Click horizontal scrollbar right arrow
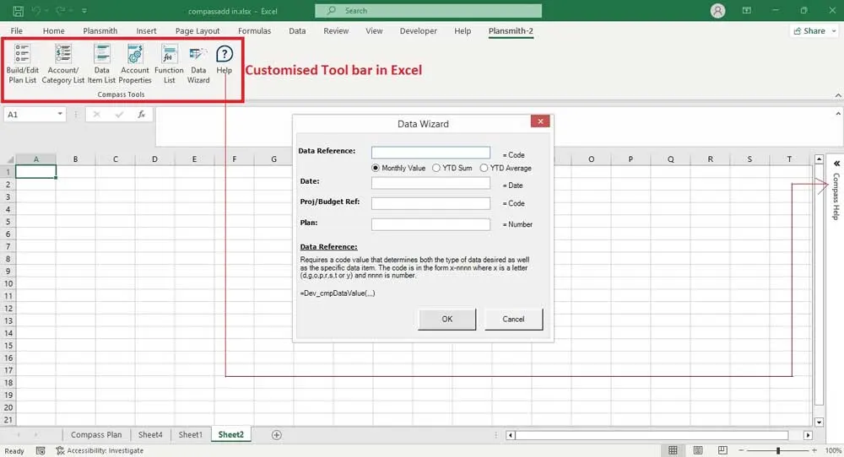This screenshot has width=844, height=457. 808,435
